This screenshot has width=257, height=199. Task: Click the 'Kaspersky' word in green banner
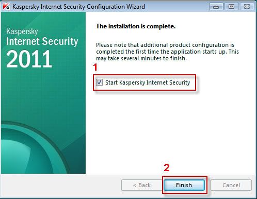pos(22,31)
